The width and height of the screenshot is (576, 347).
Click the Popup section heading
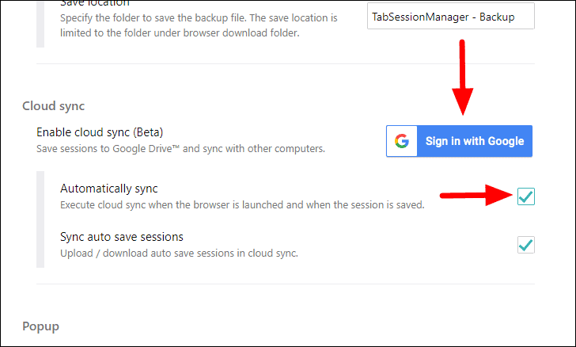tap(40, 326)
